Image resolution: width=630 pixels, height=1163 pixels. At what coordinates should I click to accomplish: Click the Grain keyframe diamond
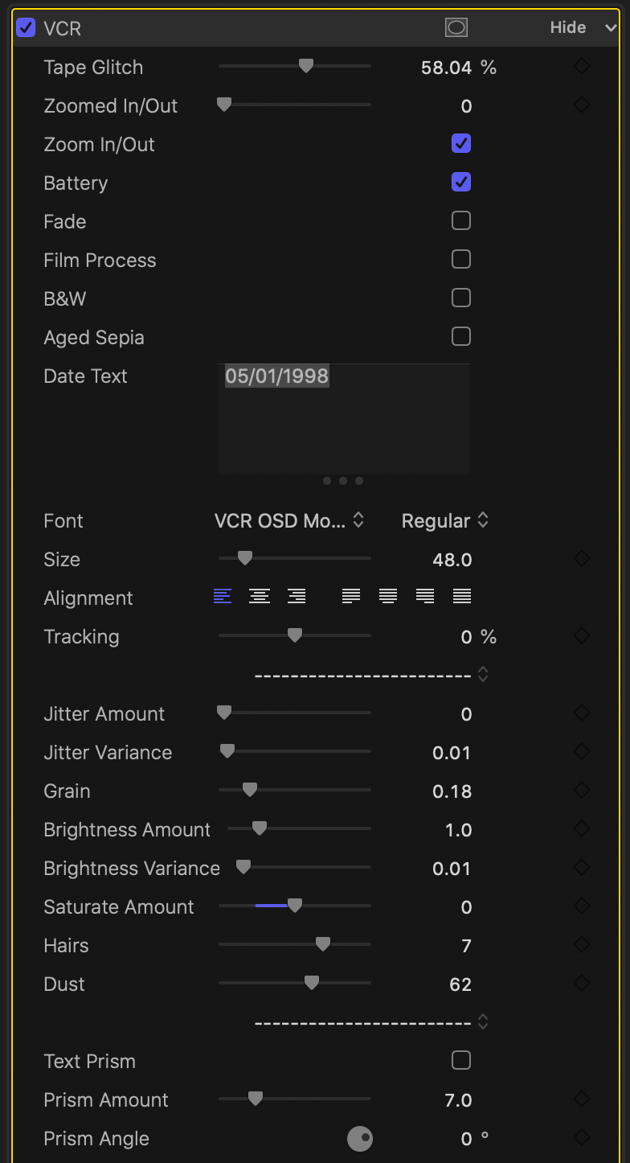582,791
